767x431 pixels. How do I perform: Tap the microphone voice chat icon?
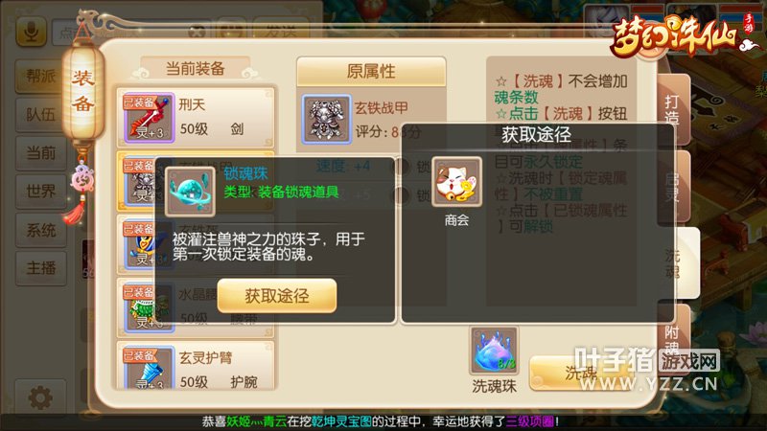coord(32,33)
